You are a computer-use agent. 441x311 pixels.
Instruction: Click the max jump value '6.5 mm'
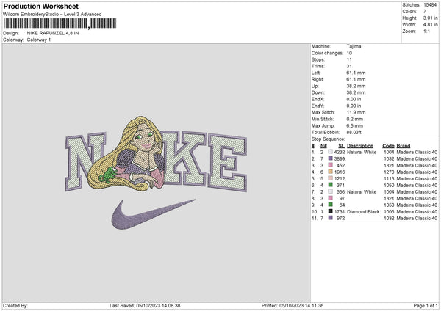coord(355,125)
